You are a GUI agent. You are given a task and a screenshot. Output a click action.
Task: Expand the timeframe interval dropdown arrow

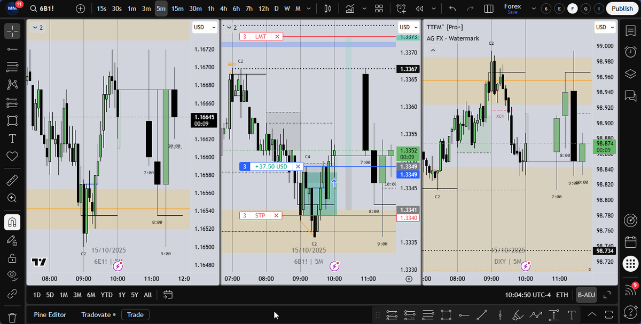point(310,9)
